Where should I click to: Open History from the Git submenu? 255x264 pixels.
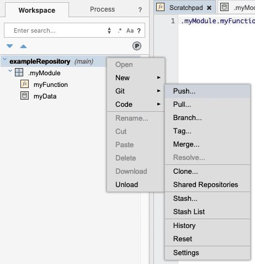click(x=208, y=226)
